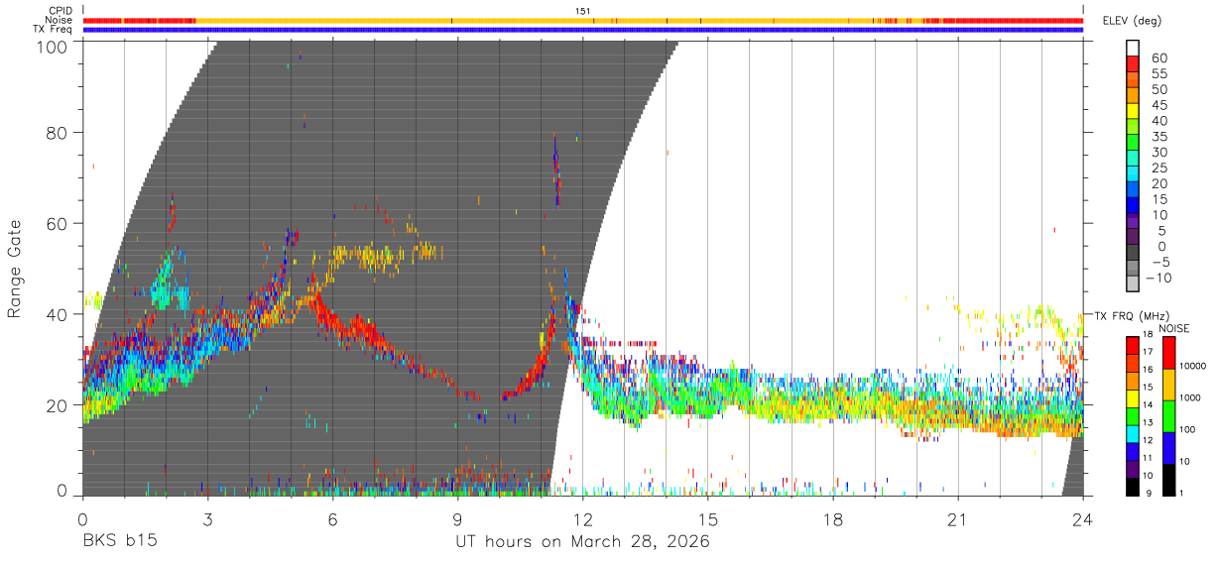Click the "10000" label on the NOISE bar
The width and height of the screenshot is (1218, 562).
coord(1194,366)
